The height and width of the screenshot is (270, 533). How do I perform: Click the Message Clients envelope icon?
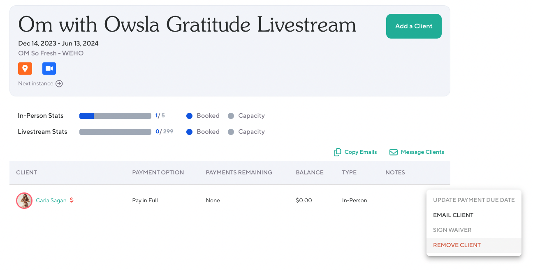[x=394, y=152]
